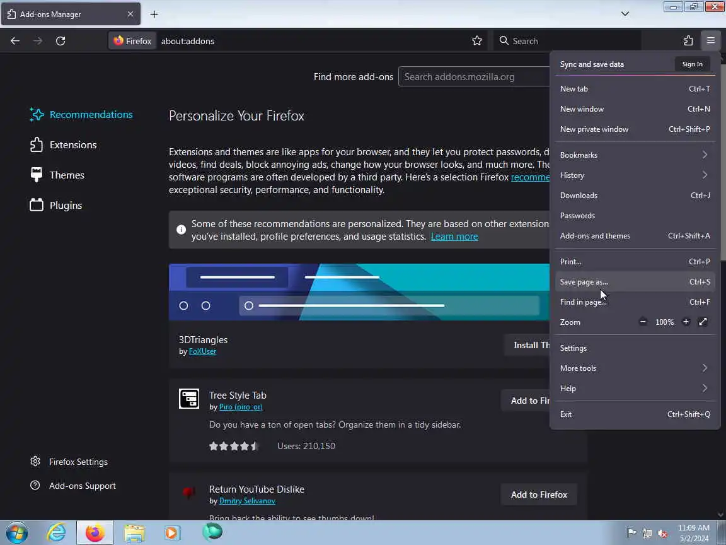Select Recommendations in the sidebar
The height and width of the screenshot is (545, 726).
pos(81,114)
